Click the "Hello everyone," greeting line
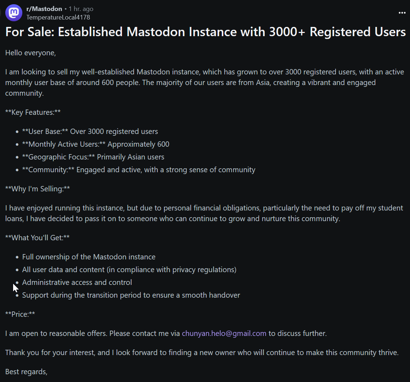Screen dimensions: 410x382 [30, 53]
